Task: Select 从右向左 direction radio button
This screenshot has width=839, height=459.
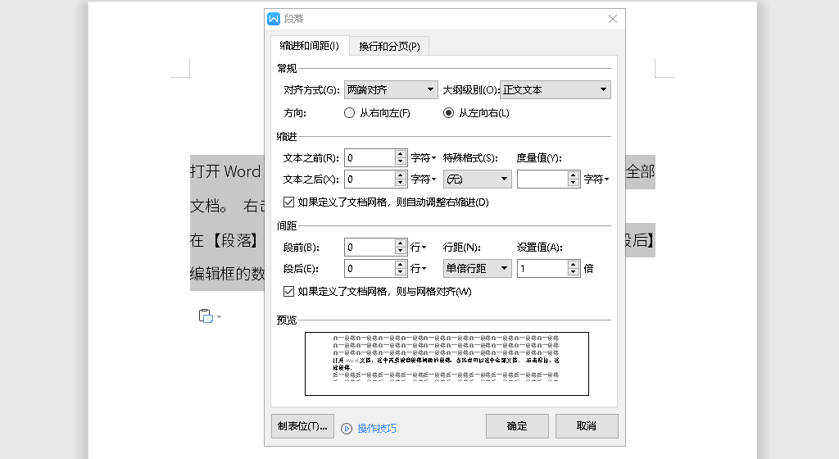Action: pos(349,113)
